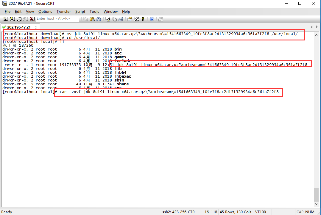Open Session Options from the toolbar
Screen dimensions: 321x215
pos(130,19)
